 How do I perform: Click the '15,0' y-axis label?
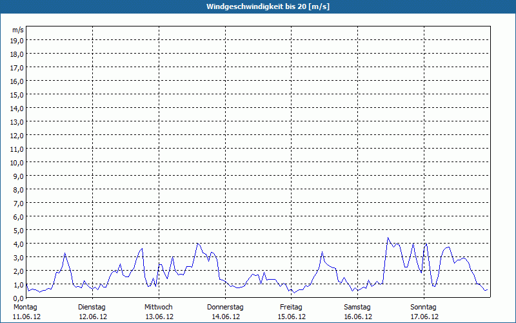coord(17,95)
